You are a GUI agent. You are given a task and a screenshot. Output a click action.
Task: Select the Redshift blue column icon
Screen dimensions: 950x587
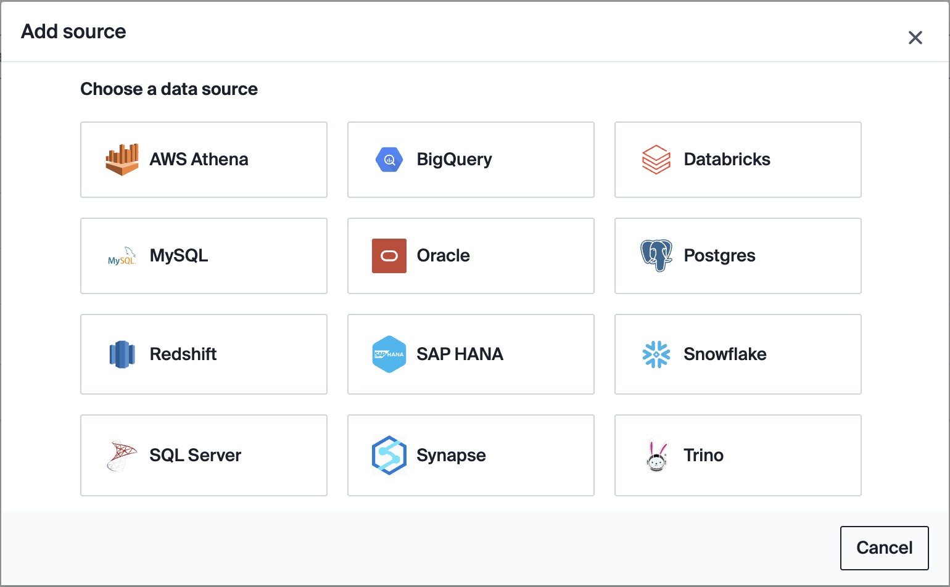click(x=122, y=355)
